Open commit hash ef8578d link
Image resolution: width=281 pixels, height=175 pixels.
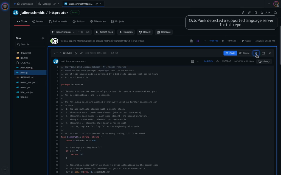(213, 41)
